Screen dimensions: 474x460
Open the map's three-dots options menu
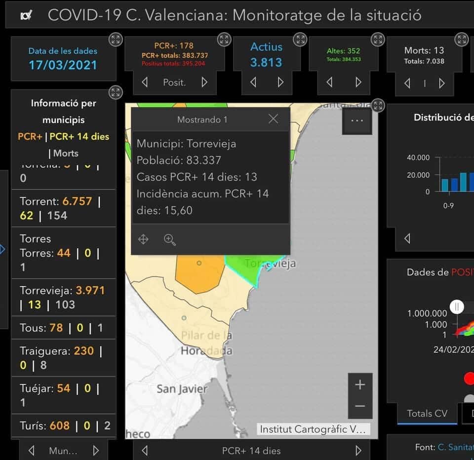[x=356, y=121]
